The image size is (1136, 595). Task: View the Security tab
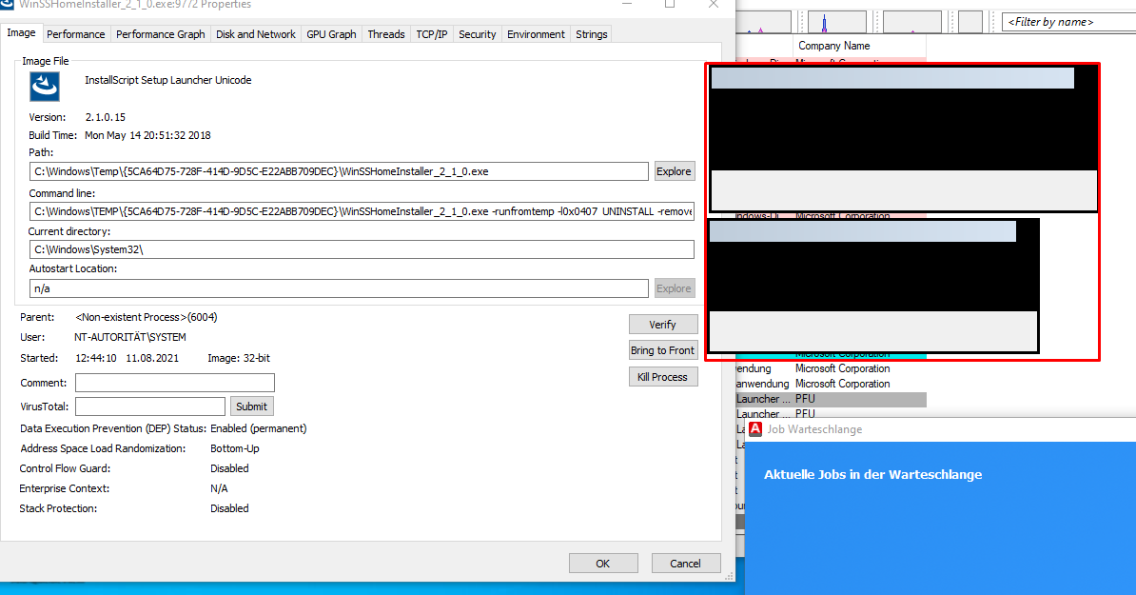click(x=478, y=34)
